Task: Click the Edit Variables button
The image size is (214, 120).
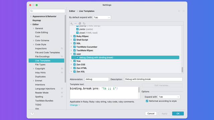Action: click(x=162, y=85)
